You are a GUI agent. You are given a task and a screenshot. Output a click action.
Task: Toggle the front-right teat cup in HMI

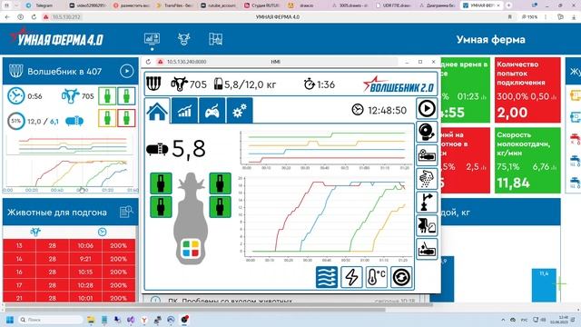click(220, 183)
